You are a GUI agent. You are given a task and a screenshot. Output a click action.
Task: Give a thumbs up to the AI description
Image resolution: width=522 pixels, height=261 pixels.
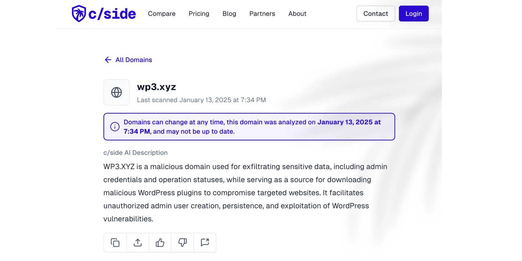point(160,243)
